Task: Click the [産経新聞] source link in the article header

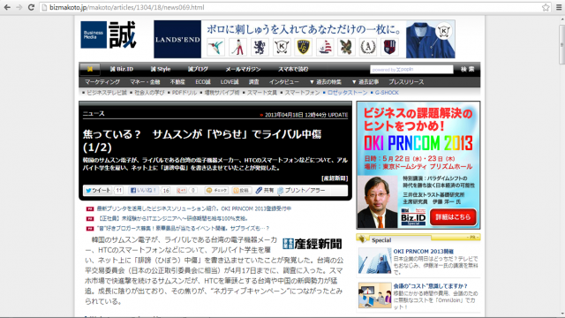Action: pos(335,178)
